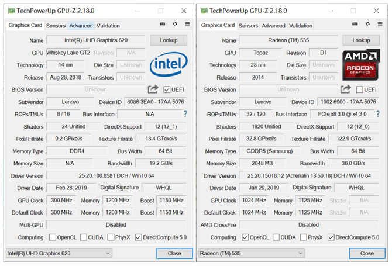The height and width of the screenshot is (266, 392).
Task: Click Lookup button next to Radeon (TM) 535
Action: point(361,40)
